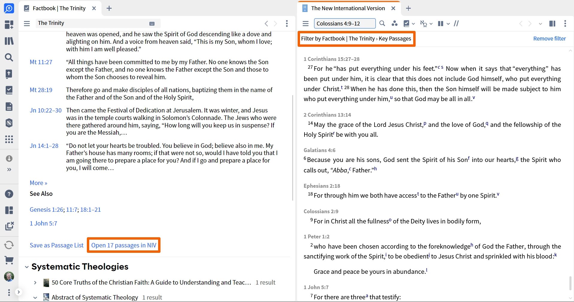This screenshot has width=574, height=302.
Task: Click the NIV panel vertical scrollbar thumb
Action: pos(571,283)
